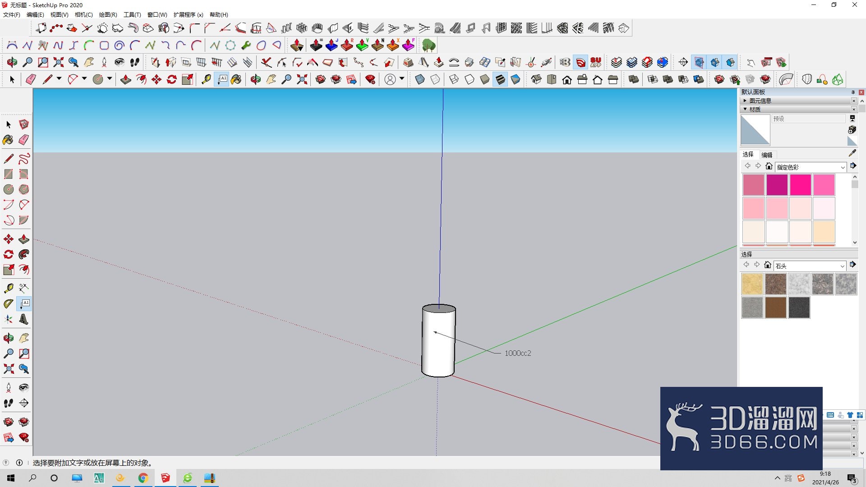The image size is (866, 487).
Task: Switch to the 编辑 tab in materials
Action: click(767, 155)
